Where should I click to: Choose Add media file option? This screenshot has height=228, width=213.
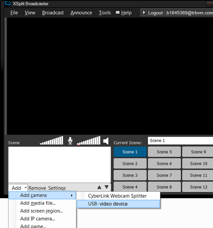pyautogui.click(x=38, y=203)
